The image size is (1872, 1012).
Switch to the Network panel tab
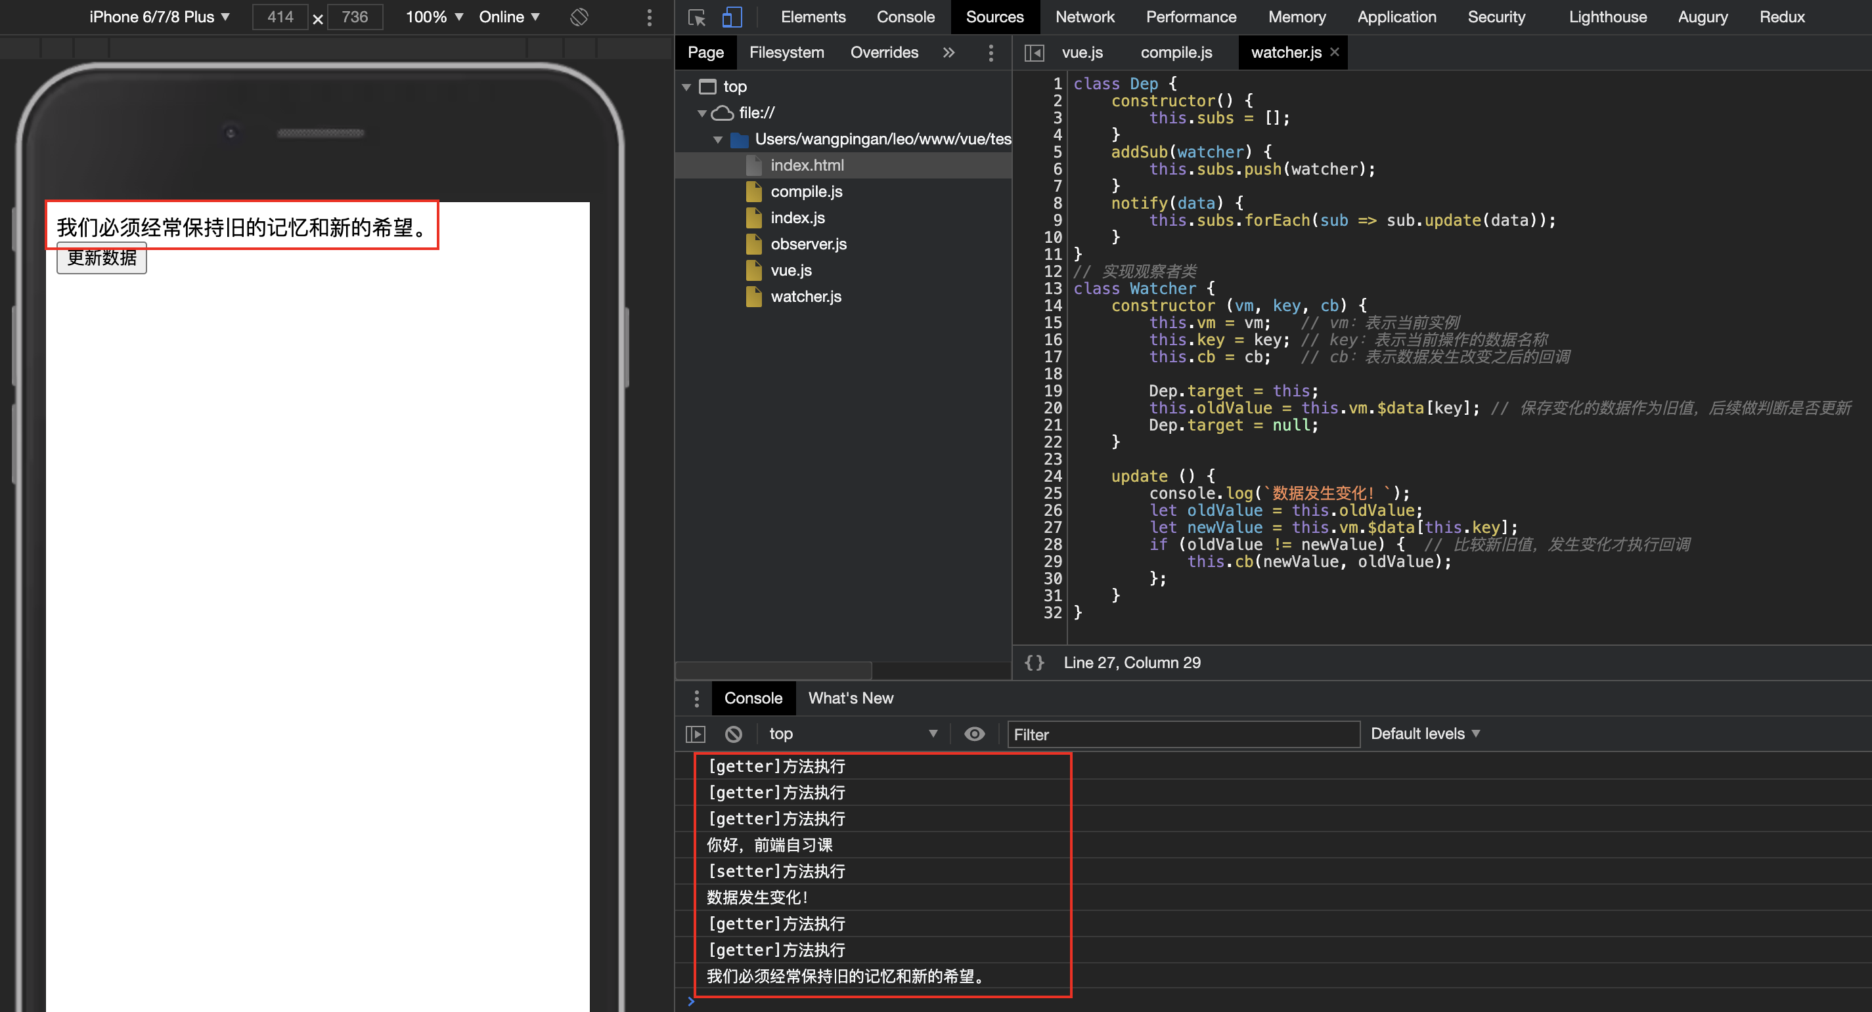pyautogui.click(x=1084, y=16)
